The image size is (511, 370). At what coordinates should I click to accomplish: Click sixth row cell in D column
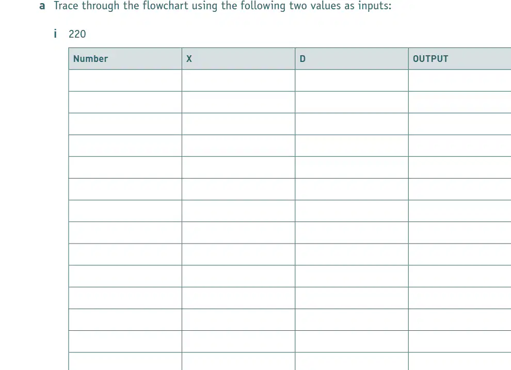(x=352, y=189)
